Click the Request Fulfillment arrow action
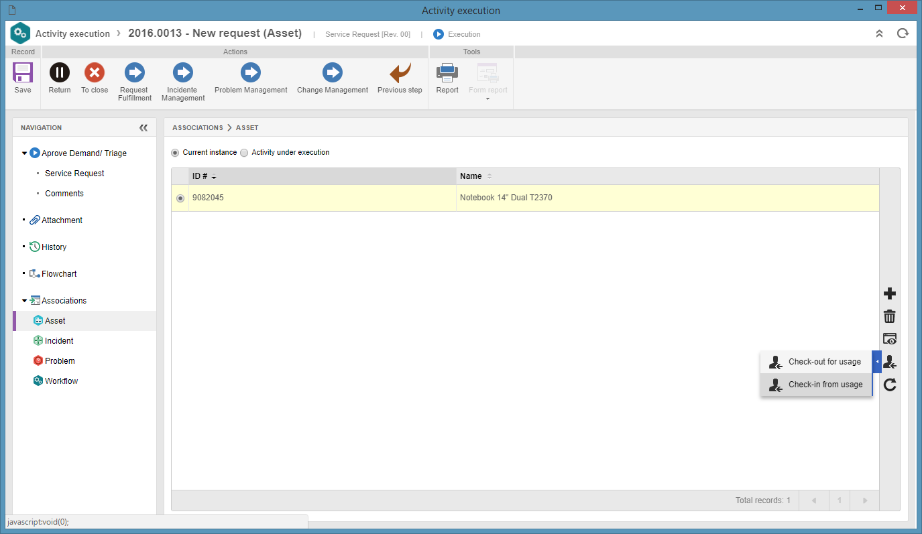This screenshot has width=922, height=534. coord(135,72)
